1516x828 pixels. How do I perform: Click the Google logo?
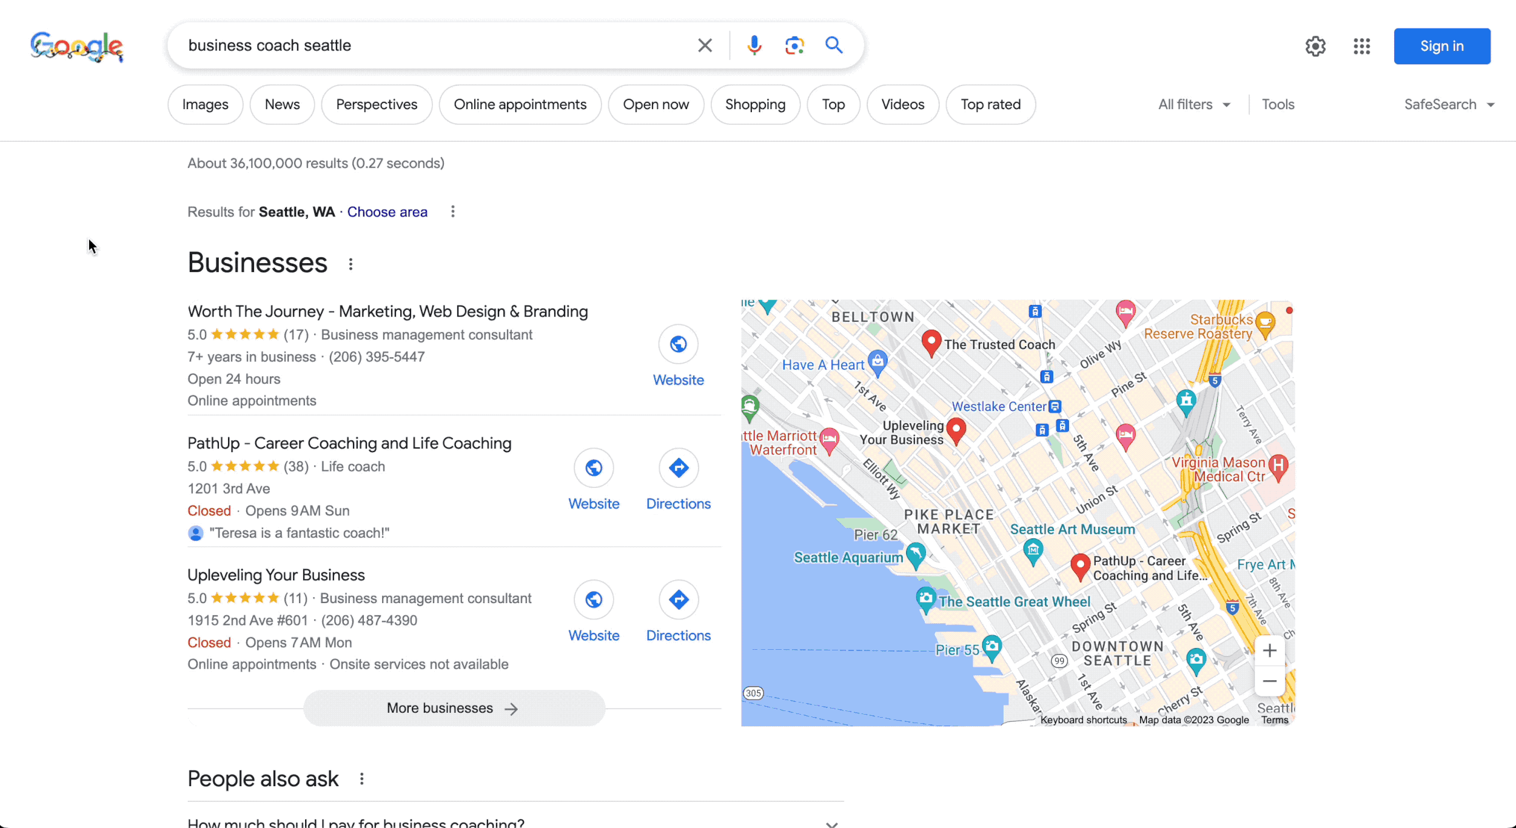pyautogui.click(x=76, y=47)
